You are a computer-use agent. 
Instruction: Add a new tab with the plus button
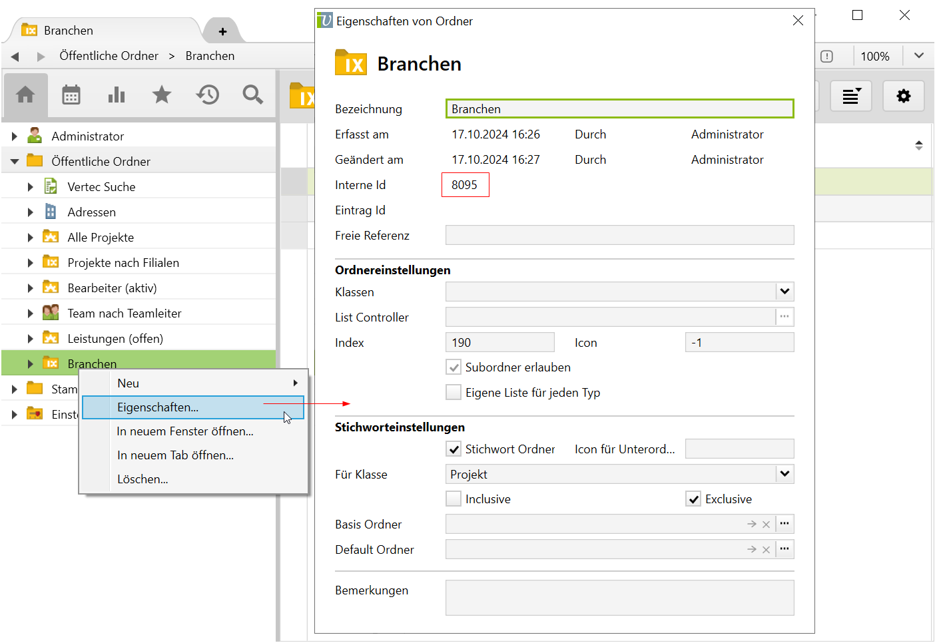point(222,31)
